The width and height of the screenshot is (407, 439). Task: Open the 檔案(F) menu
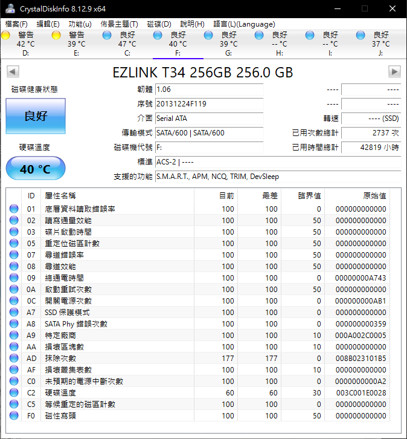[16, 24]
